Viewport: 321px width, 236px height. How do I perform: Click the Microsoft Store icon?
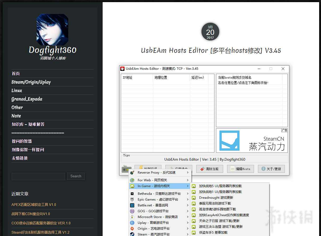pos(132,217)
